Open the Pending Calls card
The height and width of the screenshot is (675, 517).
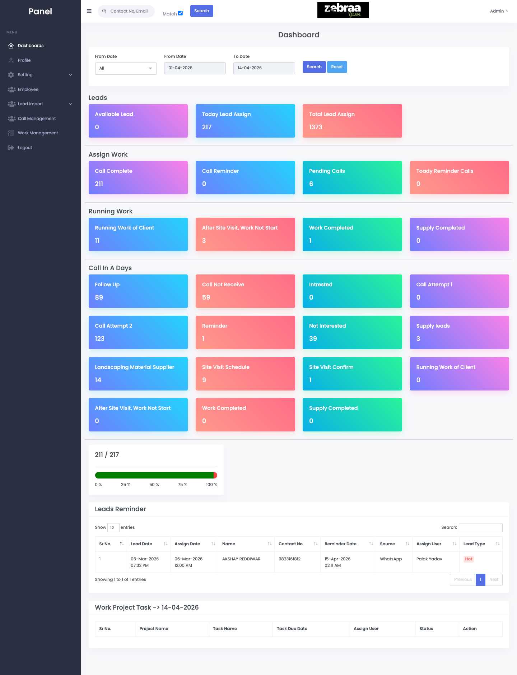click(x=352, y=177)
